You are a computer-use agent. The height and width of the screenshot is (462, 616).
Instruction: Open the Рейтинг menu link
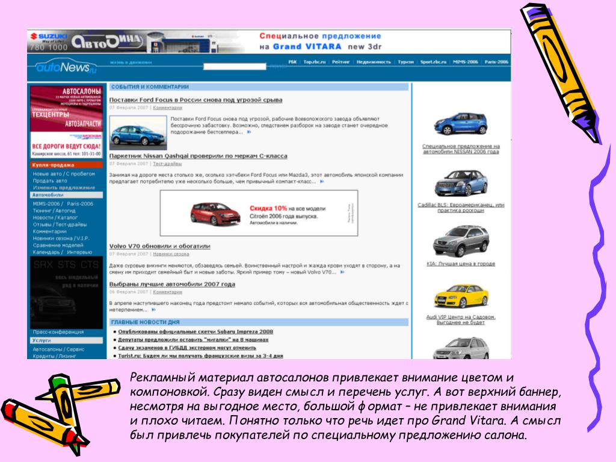340,62
